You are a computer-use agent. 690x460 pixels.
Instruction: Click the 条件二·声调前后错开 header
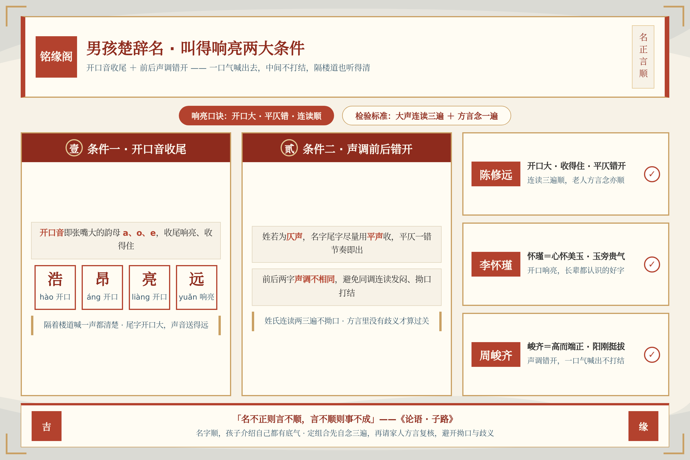click(x=347, y=148)
